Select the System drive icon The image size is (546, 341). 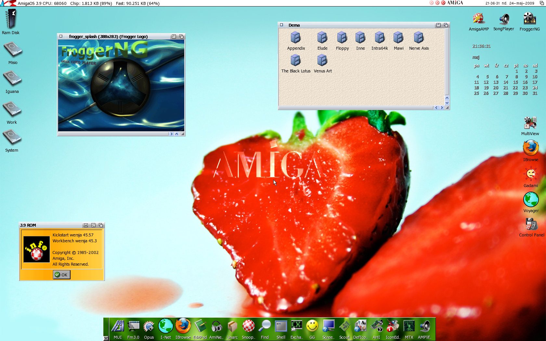(12, 141)
